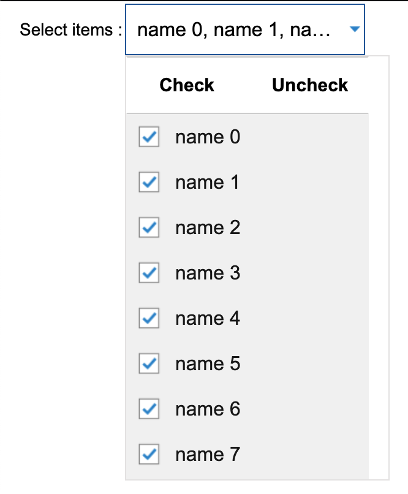Click the 'name 0' item label
The width and height of the screenshot is (408, 494).
click(208, 137)
